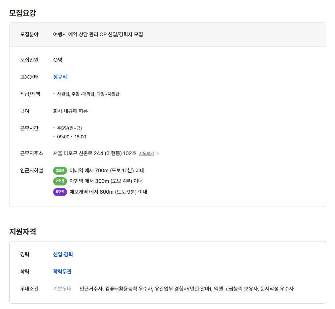335x309 pixels.
Task: Click the arrow chevron next to 지도보기
Action: (158, 154)
